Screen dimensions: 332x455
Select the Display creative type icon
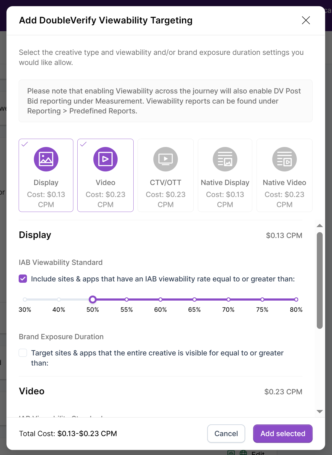46,159
